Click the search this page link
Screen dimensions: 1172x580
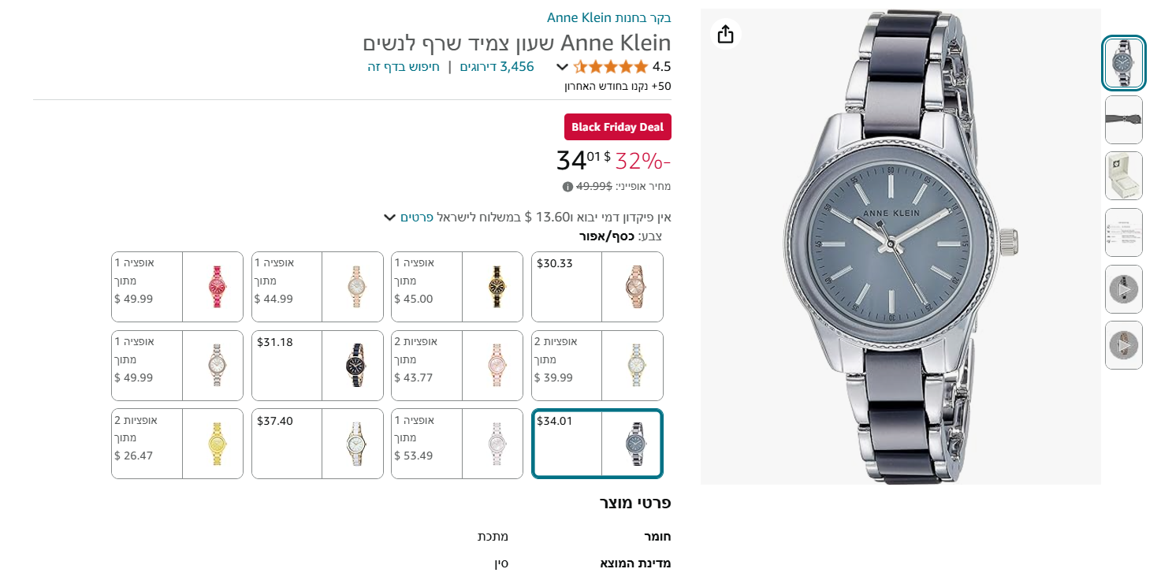(404, 67)
